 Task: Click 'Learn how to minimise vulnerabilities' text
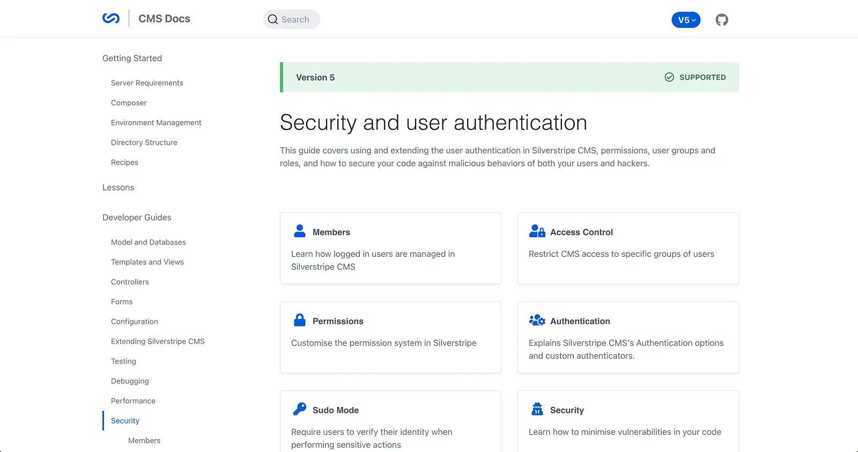[x=625, y=432]
